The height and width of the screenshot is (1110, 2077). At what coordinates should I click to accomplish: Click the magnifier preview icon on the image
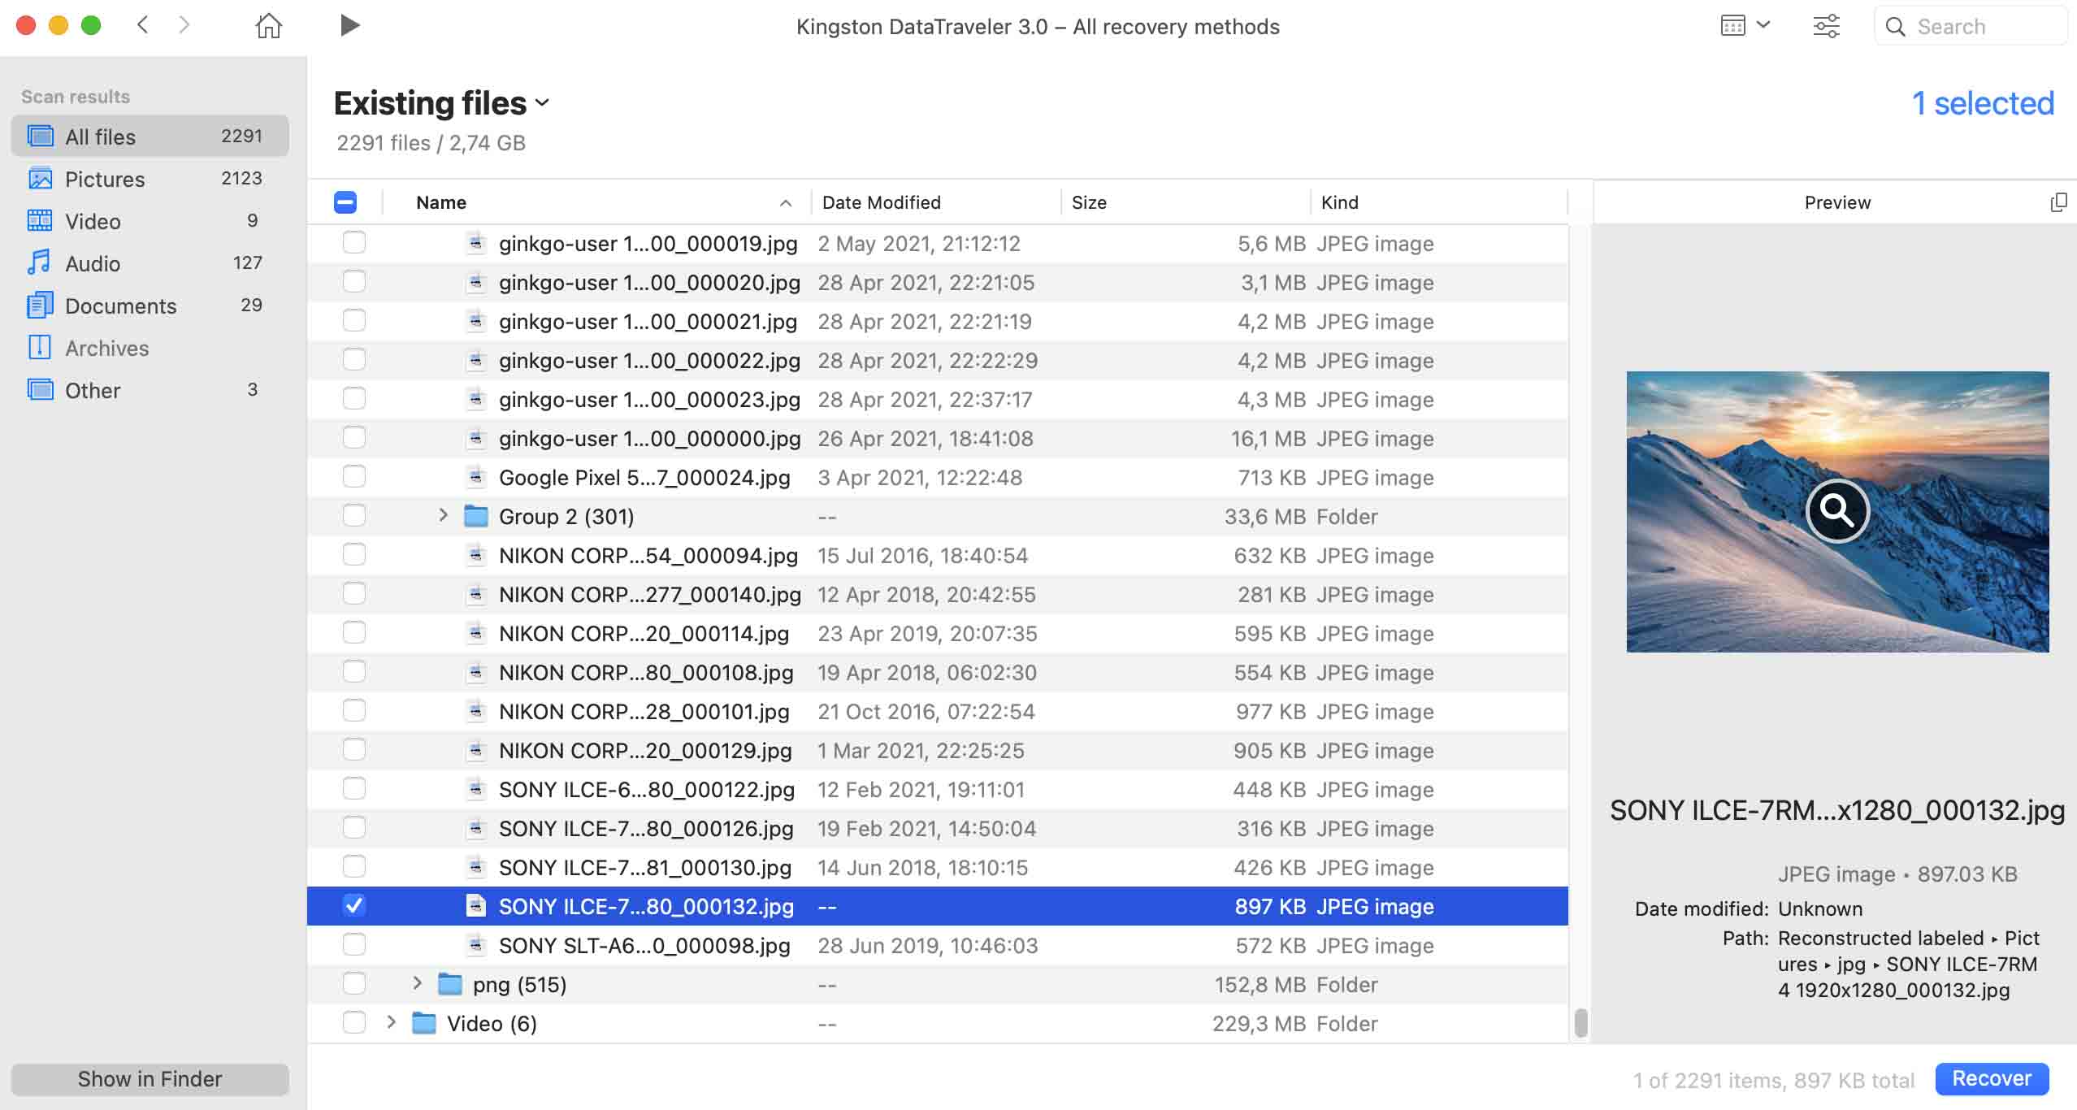[x=1836, y=510]
